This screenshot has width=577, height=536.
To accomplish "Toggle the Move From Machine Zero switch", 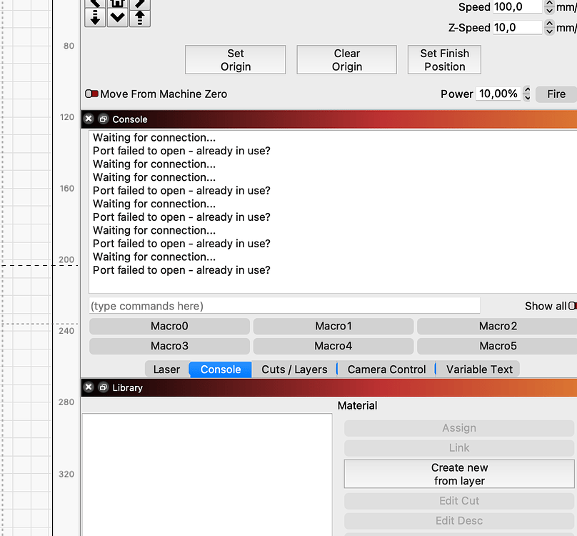I will tap(92, 94).
